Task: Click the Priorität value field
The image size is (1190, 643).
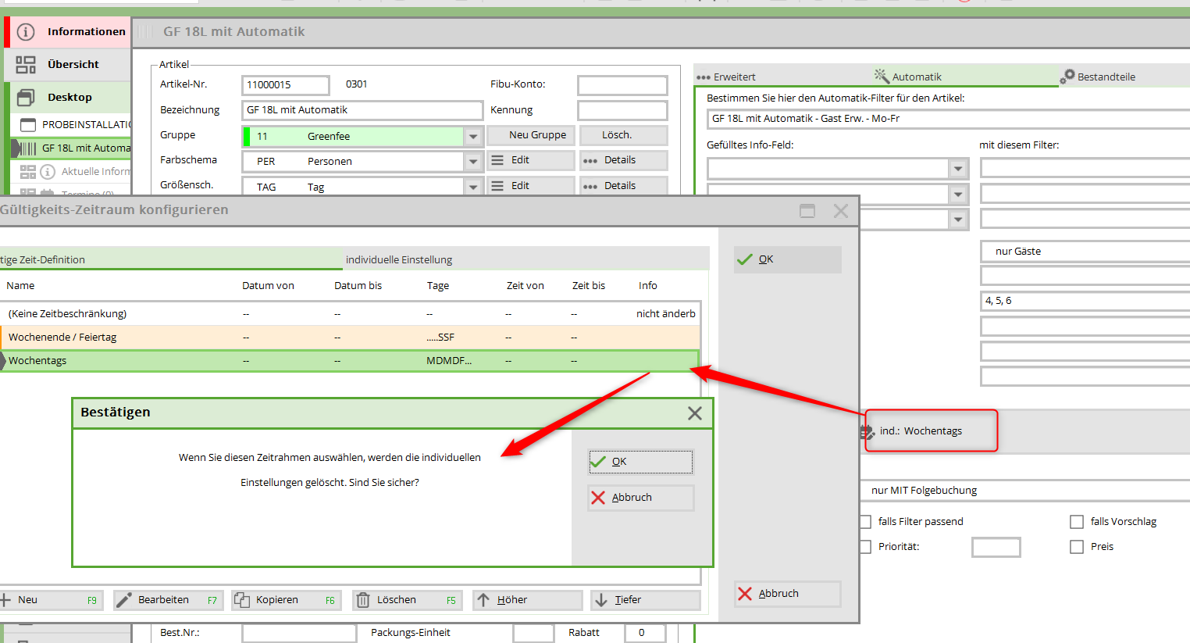Action: (x=996, y=547)
